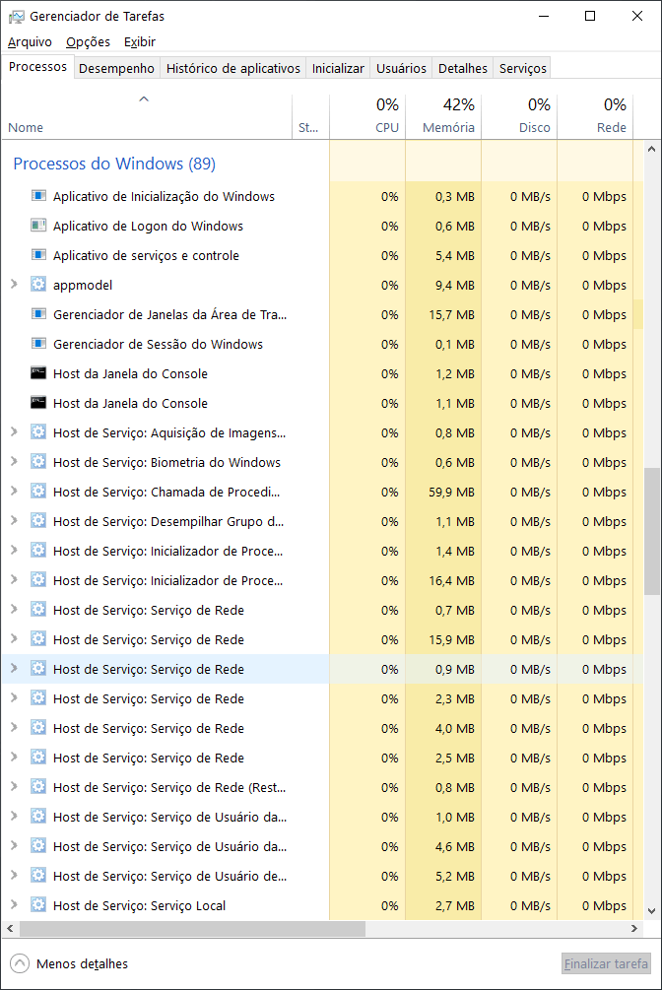This screenshot has height=990, width=662.
Task: Click gear icon of Serviço de Rede using 15,9 MB
Action: (38, 639)
